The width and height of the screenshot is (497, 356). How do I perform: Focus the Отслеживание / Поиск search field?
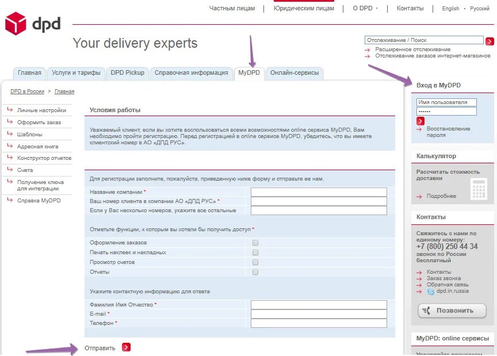coord(424,40)
